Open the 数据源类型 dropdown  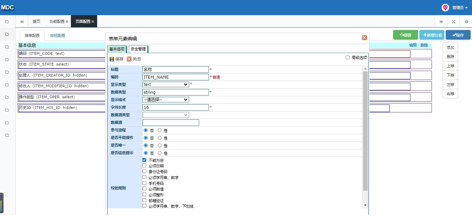pyautogui.click(x=166, y=115)
